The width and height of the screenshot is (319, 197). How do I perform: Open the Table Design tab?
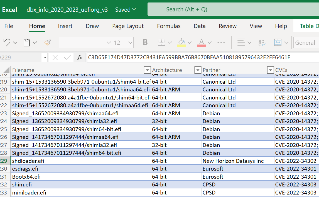[309, 26]
